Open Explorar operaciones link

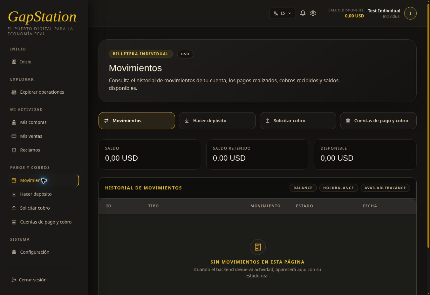point(44,92)
